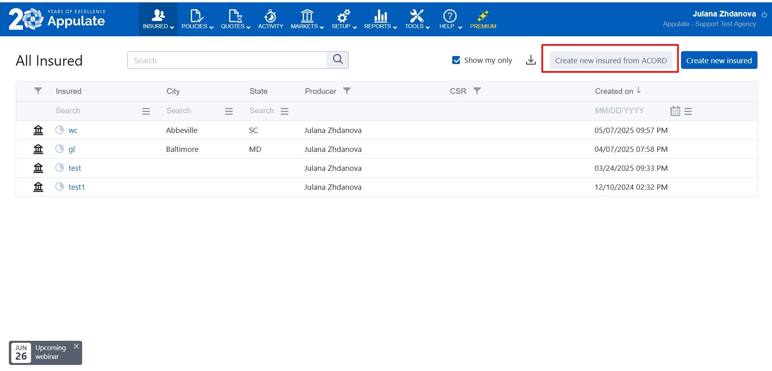Click the Premium sparkle icon
The height and width of the screenshot is (371, 772).
(483, 16)
